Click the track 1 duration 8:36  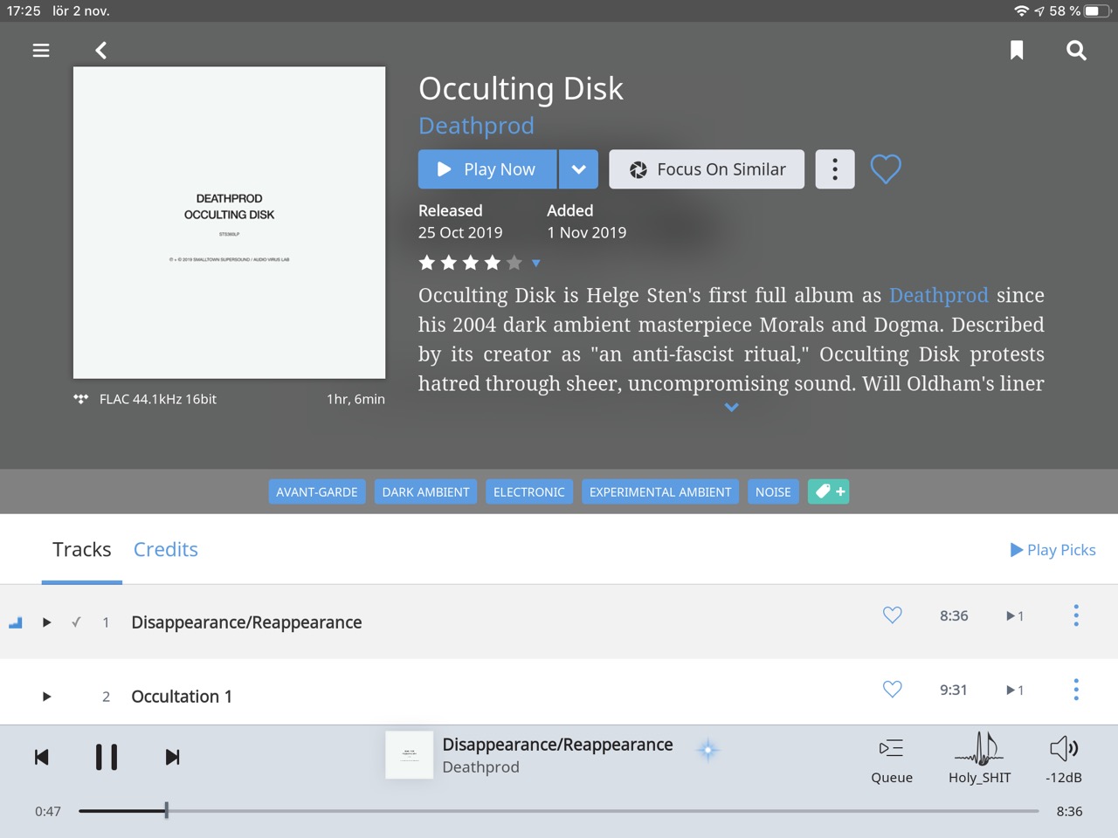tap(954, 615)
